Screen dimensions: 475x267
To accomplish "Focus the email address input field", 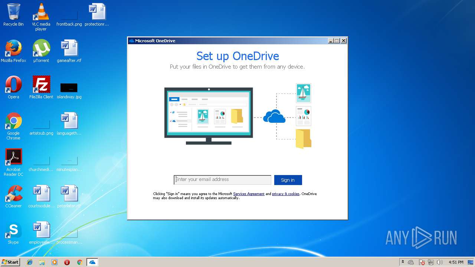I will (x=223, y=180).
